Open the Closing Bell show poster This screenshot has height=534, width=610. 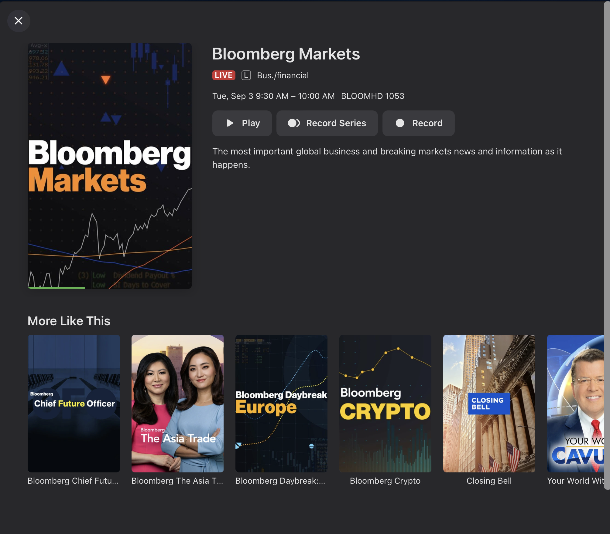[489, 403]
